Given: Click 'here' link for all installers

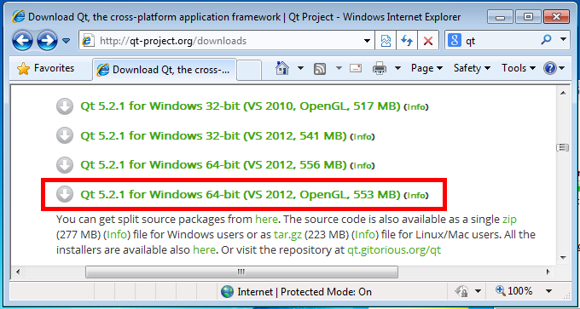Looking at the screenshot, I should pyautogui.click(x=204, y=250).
